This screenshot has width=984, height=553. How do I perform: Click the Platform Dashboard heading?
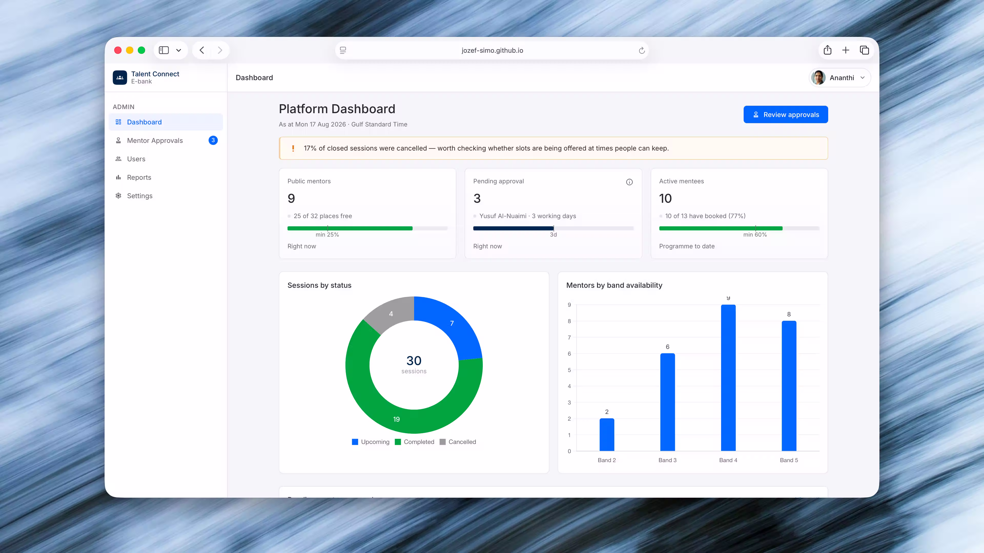337,109
